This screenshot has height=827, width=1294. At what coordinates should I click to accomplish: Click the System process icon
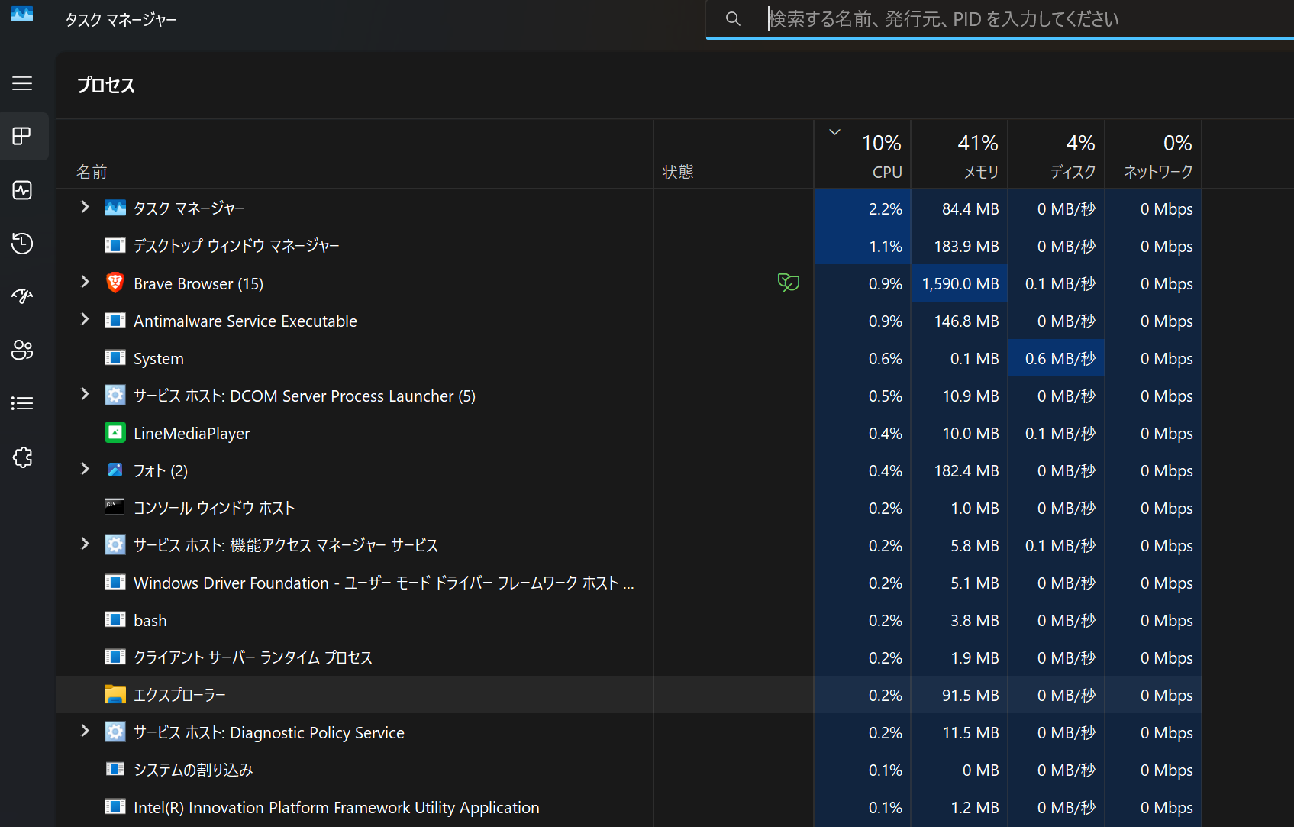point(115,357)
